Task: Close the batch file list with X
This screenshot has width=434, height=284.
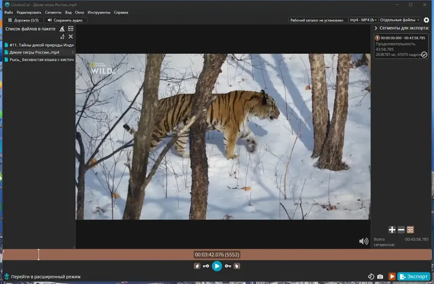Action: pyautogui.click(x=71, y=36)
